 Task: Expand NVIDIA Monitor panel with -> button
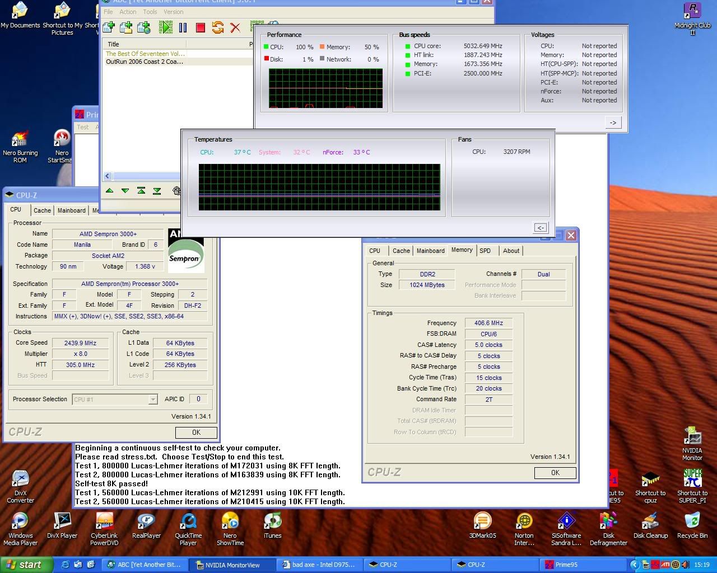(x=613, y=123)
